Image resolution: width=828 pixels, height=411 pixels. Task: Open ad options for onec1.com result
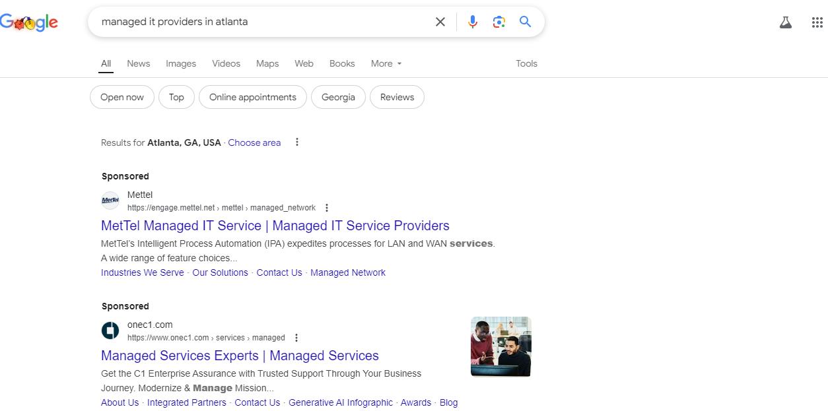pos(296,338)
